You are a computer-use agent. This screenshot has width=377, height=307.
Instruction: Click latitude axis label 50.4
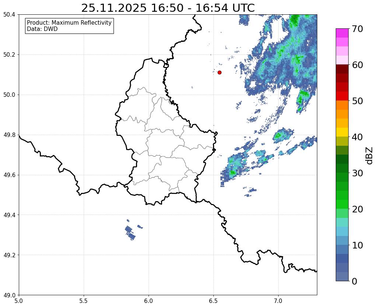[x=9, y=15]
